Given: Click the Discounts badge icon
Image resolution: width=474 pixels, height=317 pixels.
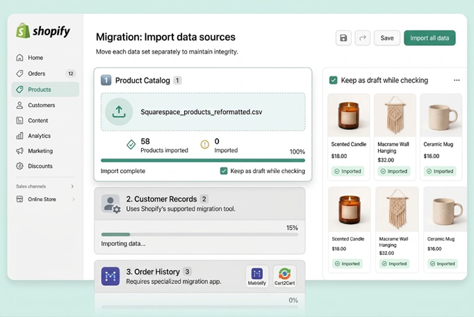Looking at the screenshot, I should [19, 165].
